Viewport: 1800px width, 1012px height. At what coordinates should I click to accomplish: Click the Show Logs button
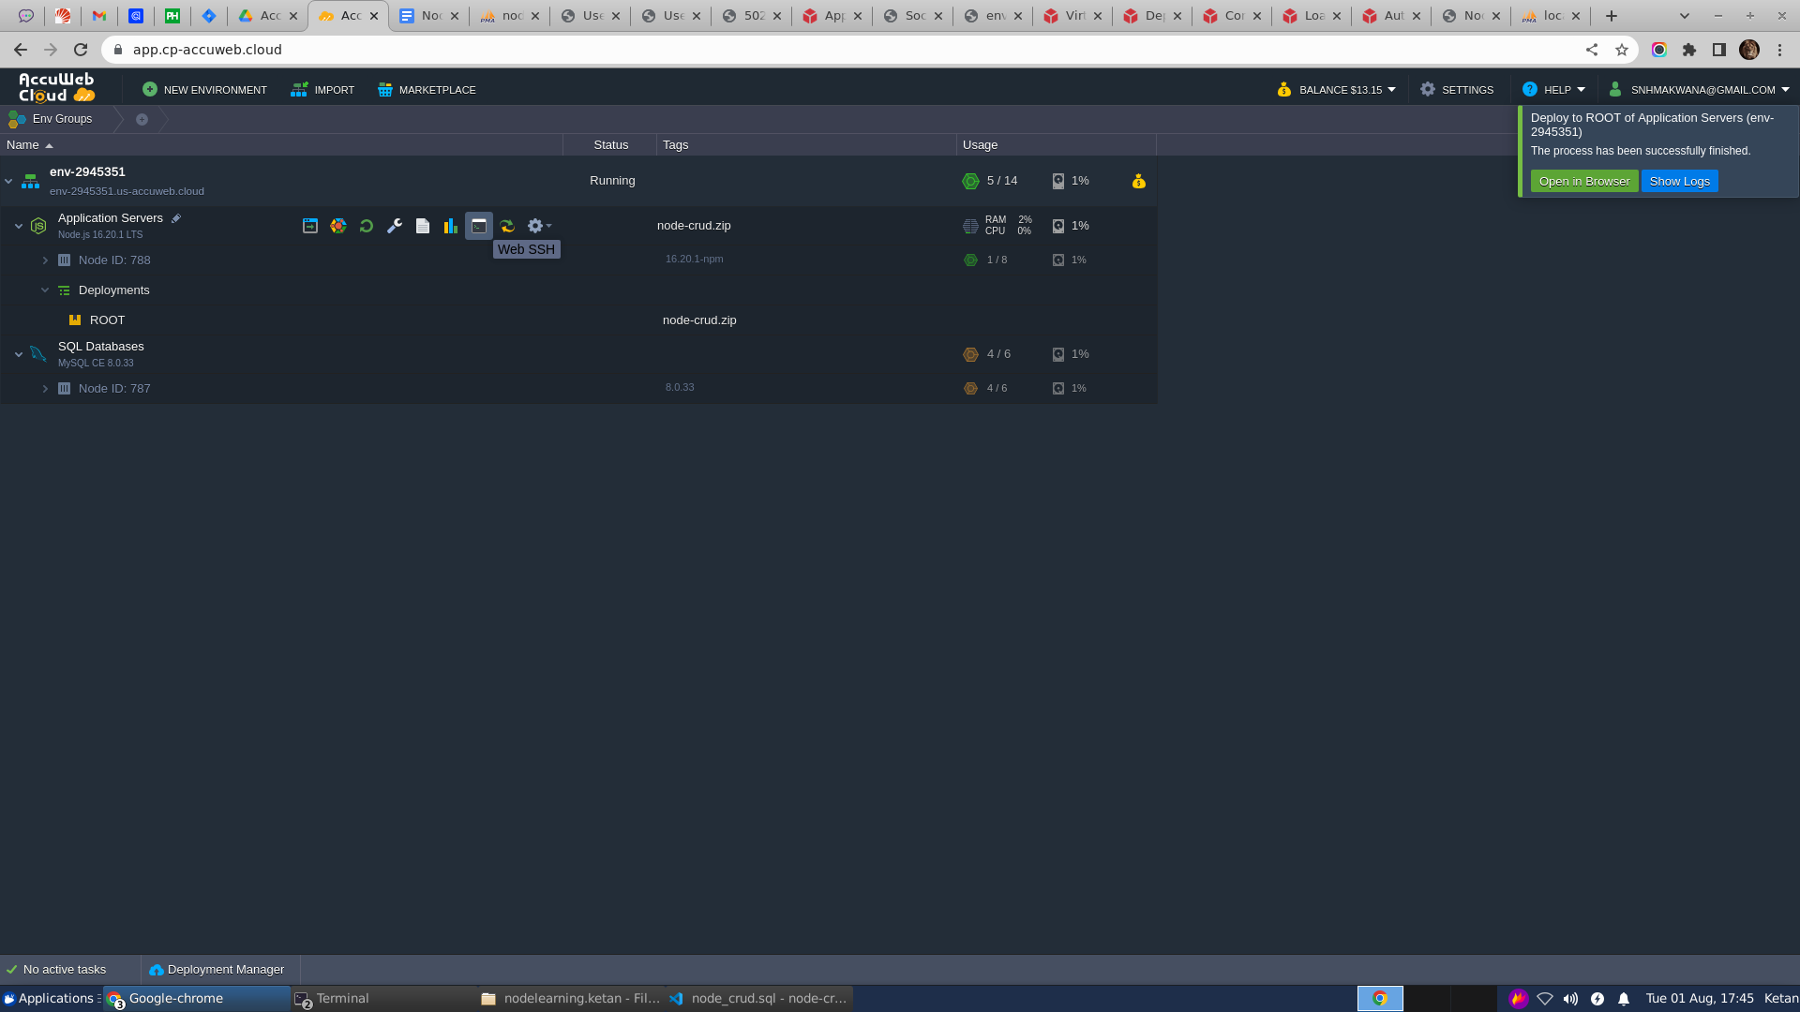pyautogui.click(x=1679, y=182)
